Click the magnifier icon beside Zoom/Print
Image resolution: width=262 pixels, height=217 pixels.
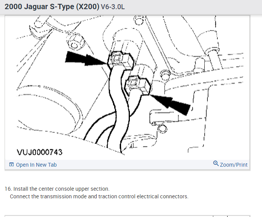216,164
